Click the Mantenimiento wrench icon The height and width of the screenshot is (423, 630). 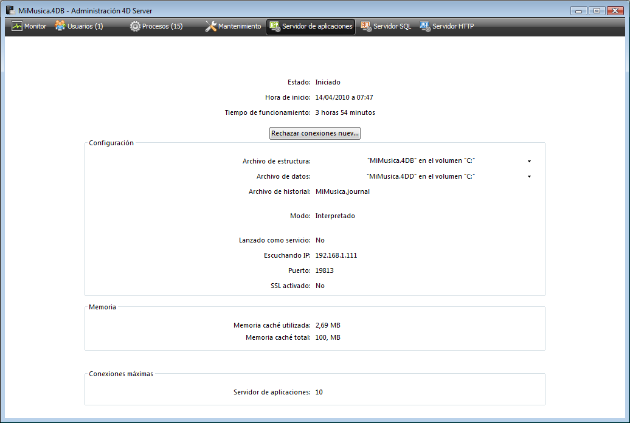pyautogui.click(x=210, y=26)
